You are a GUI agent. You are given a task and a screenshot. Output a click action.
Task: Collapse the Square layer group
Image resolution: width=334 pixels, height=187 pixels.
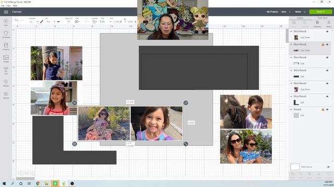click(291, 110)
